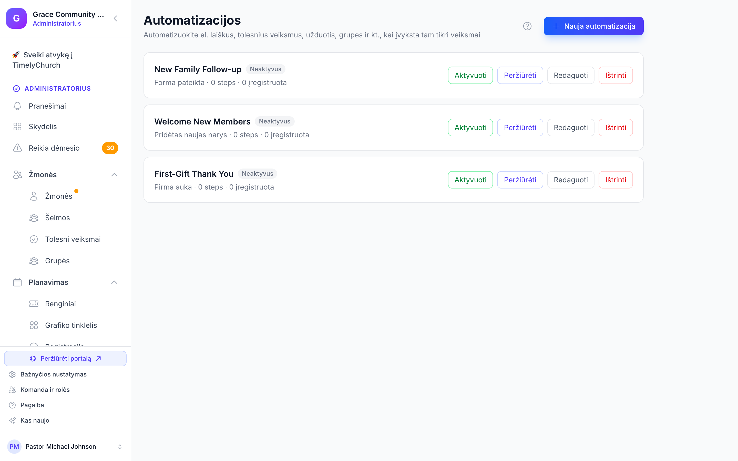738x461 pixels.
Task: Click the Kas naujo sparkle icon
Action: point(12,420)
